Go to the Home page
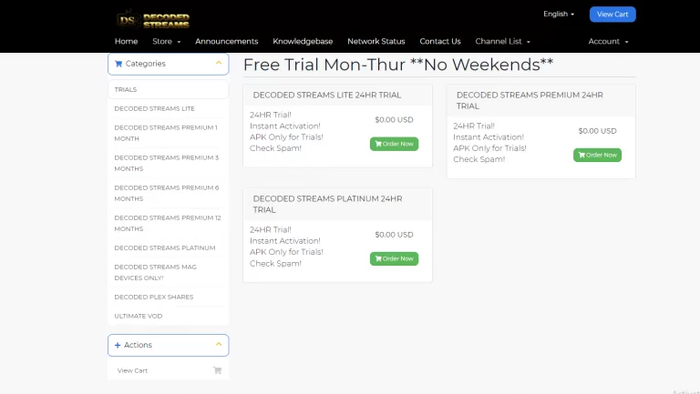Viewport: 700px width, 394px height. [x=127, y=42]
